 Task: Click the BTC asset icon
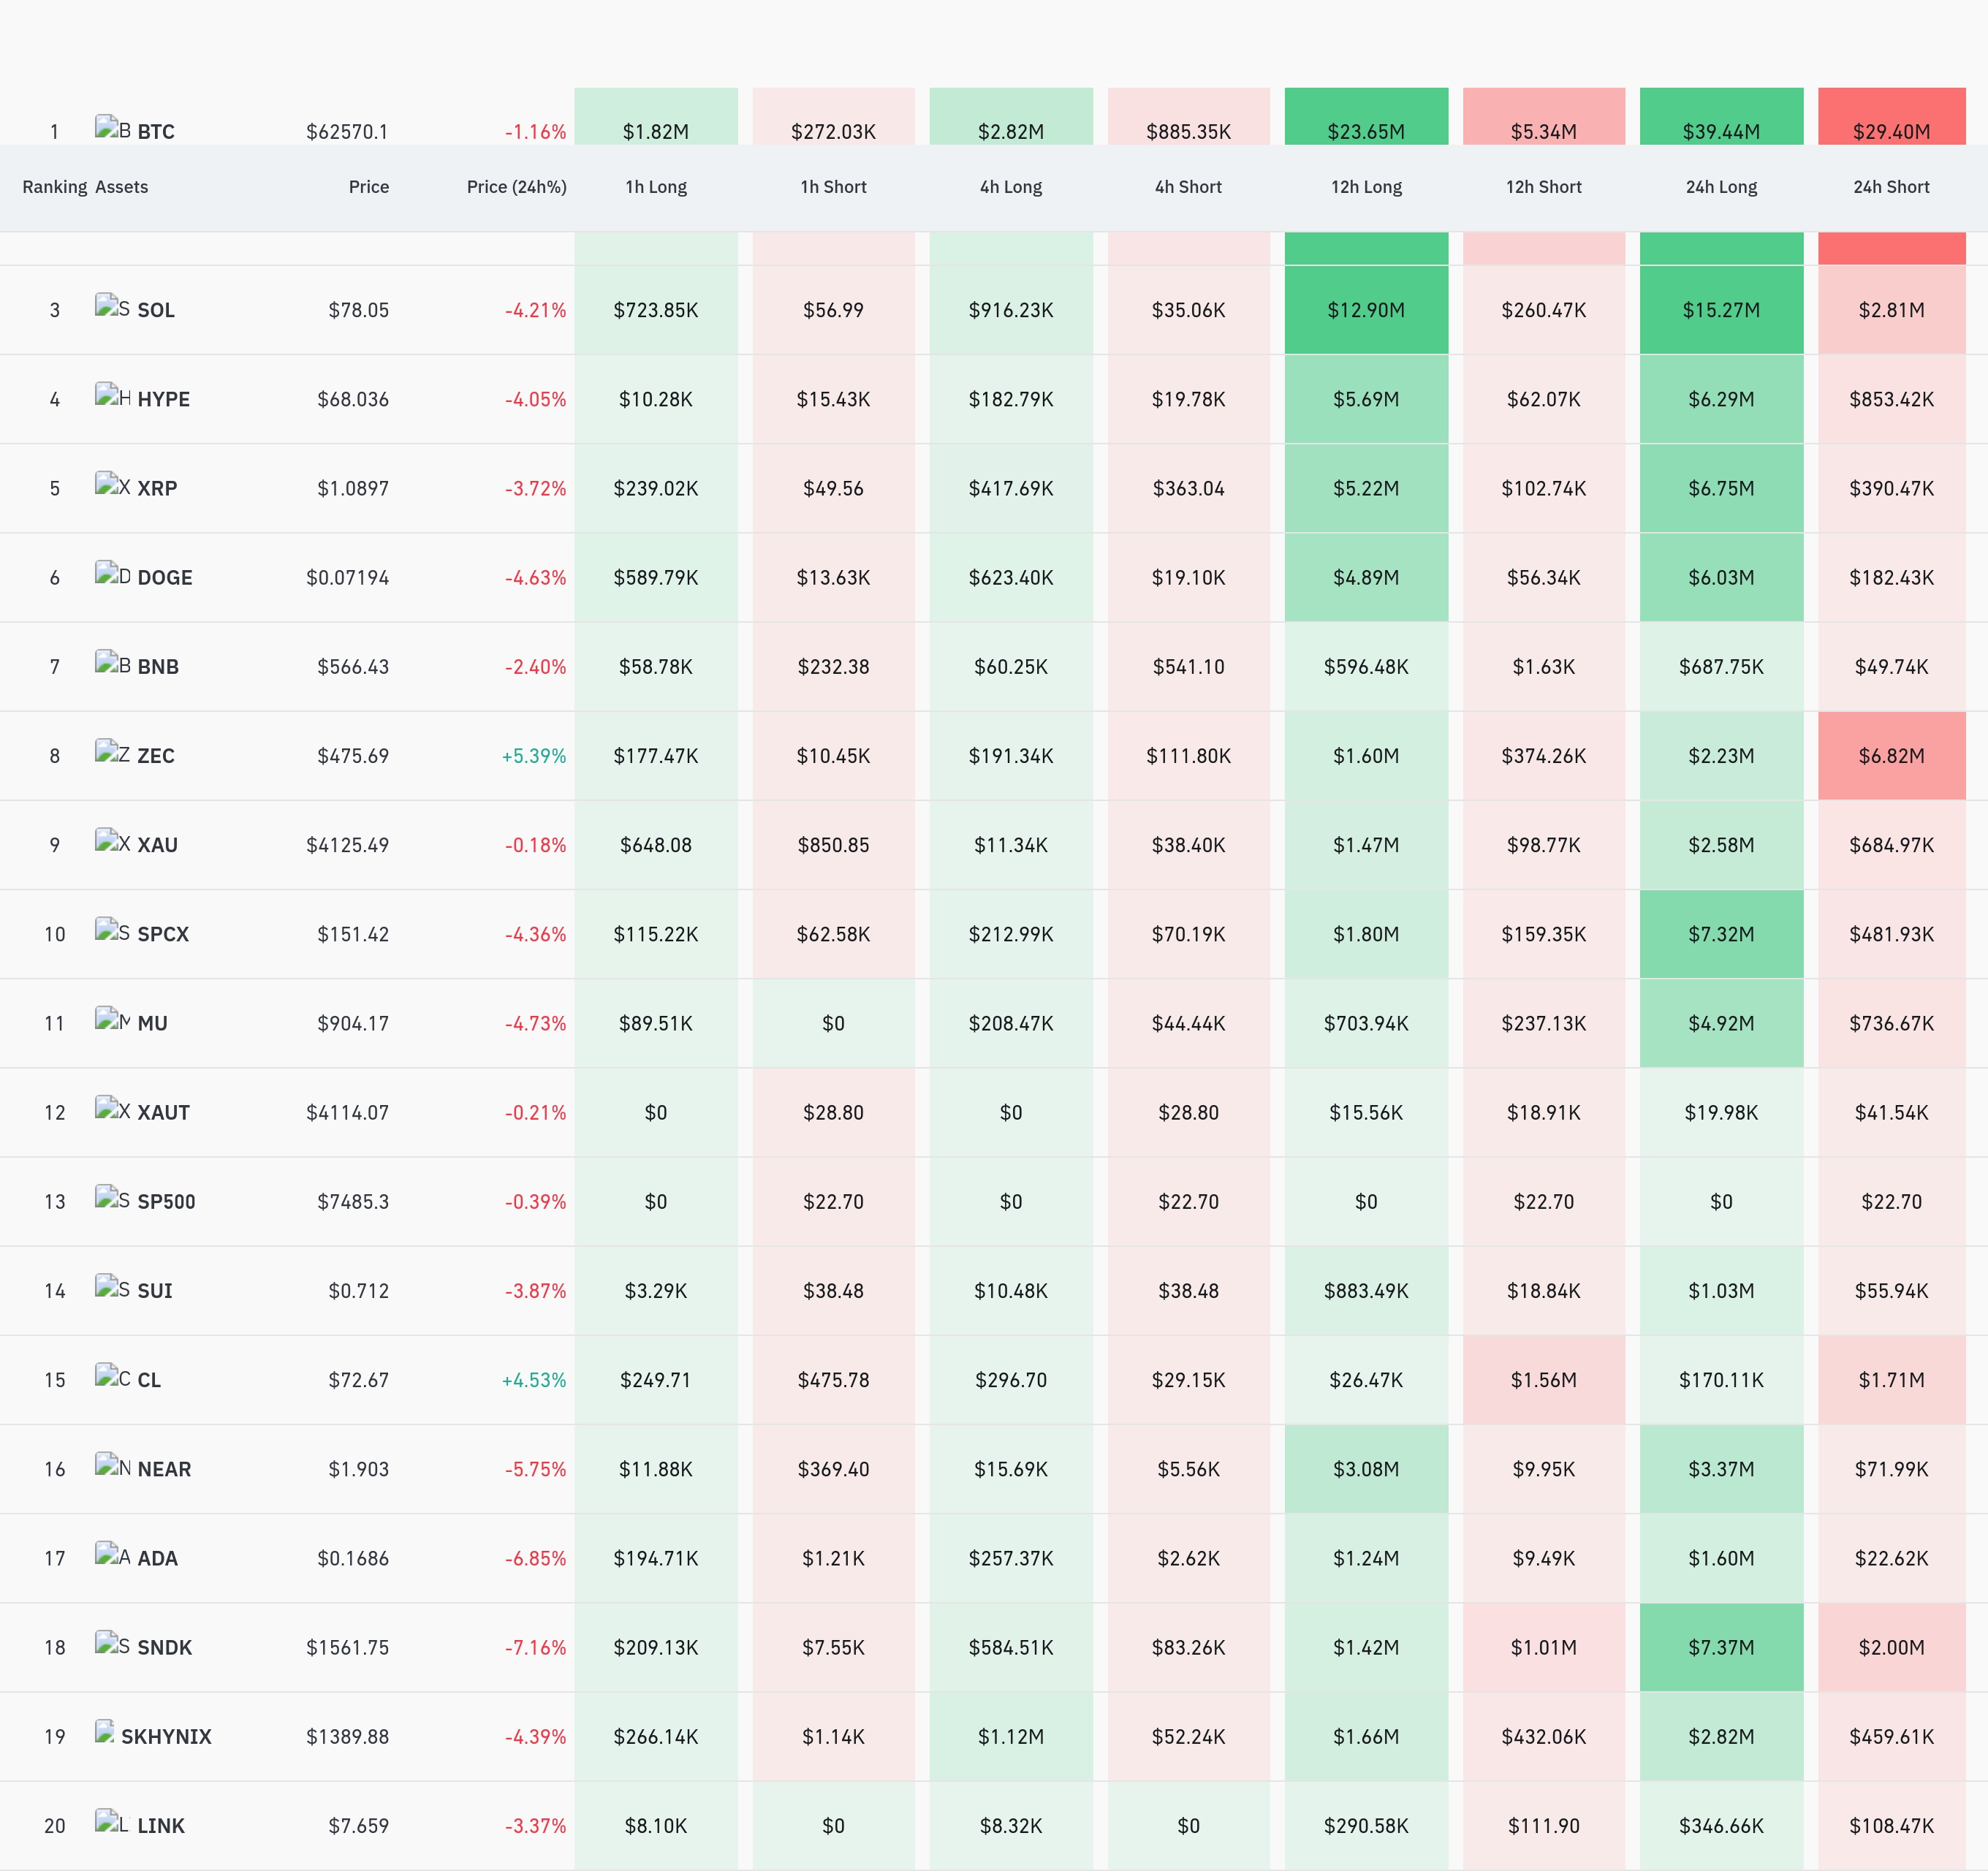113,128
